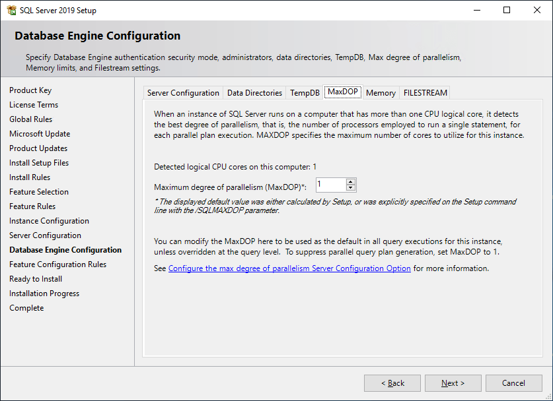The image size is (553, 401).
Task: Click the Microsoft Update step
Action: (x=40, y=134)
